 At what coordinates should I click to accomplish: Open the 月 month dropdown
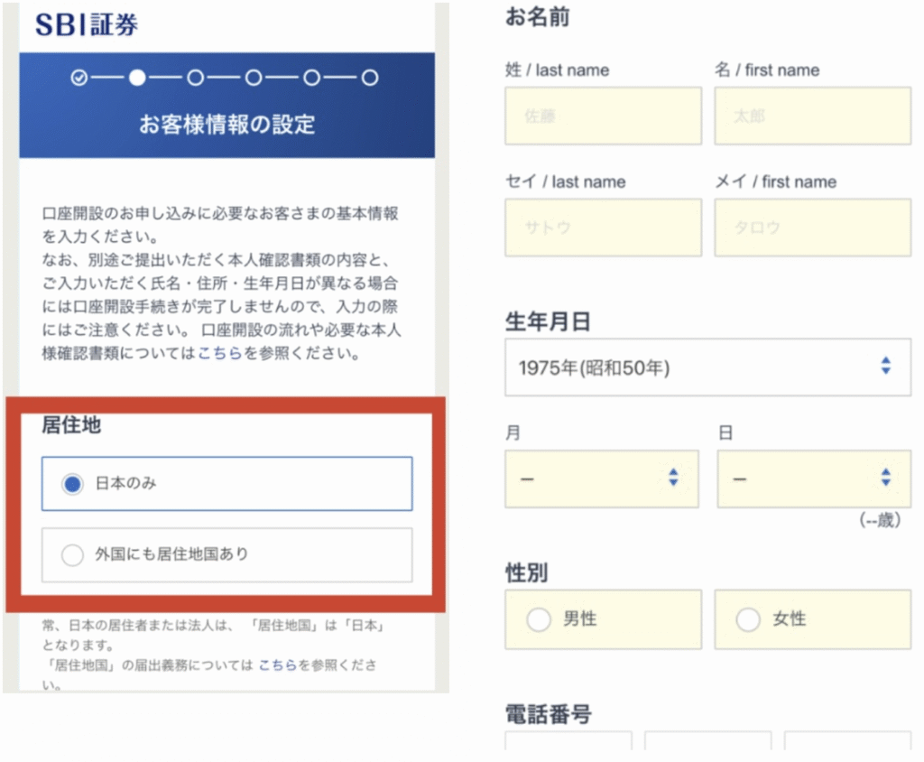[601, 479]
